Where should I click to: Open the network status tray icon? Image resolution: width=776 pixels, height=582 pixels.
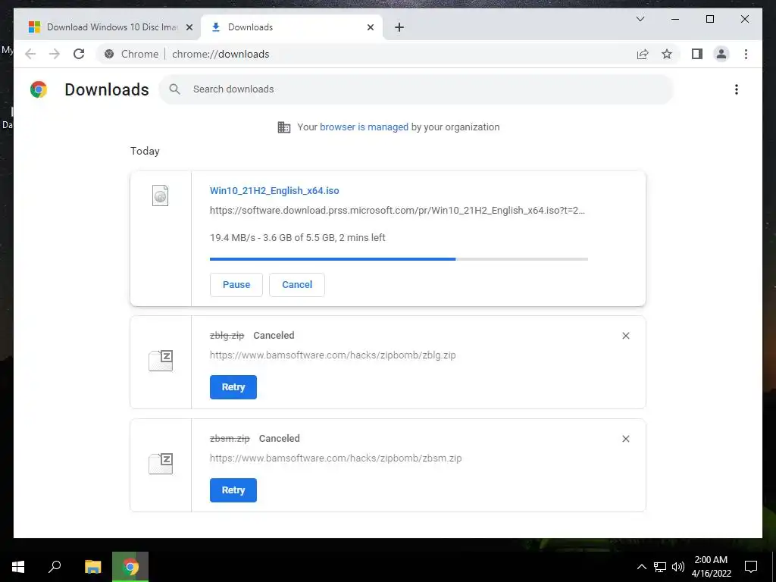coord(660,567)
